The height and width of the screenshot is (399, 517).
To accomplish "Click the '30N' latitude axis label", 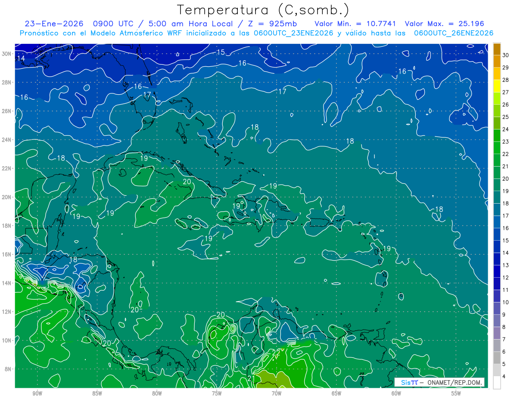I will click(x=6, y=53).
